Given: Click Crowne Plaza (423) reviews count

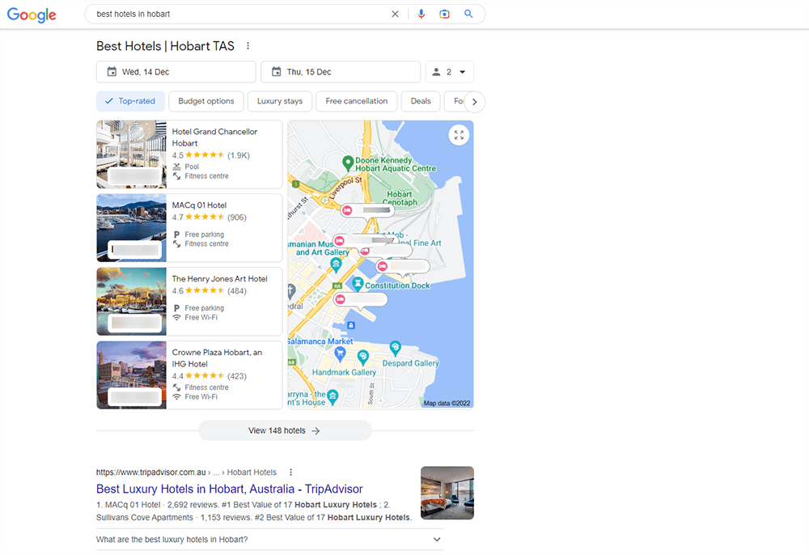Looking at the screenshot, I should point(237,376).
